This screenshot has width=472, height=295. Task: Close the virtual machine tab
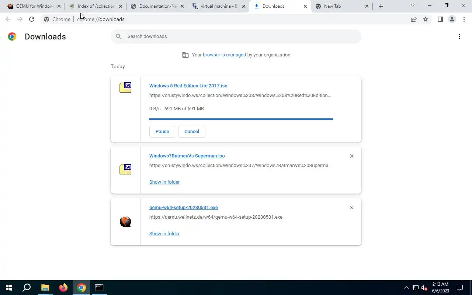tap(243, 6)
